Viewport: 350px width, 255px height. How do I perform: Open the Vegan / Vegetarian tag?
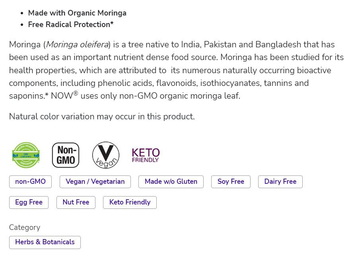click(95, 182)
